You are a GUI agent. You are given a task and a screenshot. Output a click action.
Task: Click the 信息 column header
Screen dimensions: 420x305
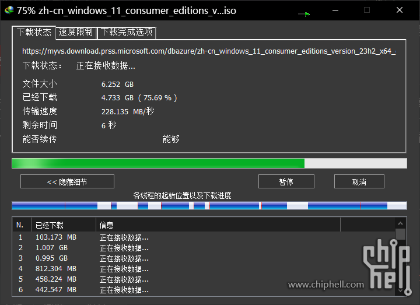pyautogui.click(x=218, y=225)
